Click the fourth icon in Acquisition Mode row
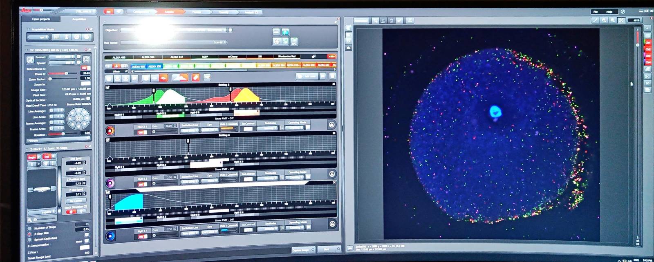Viewport: 654px width, 262px height. (87, 37)
